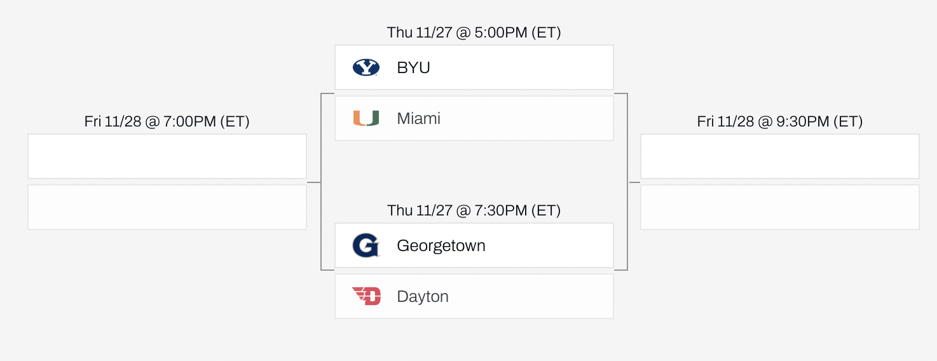Click the BYU team name text

click(x=413, y=67)
